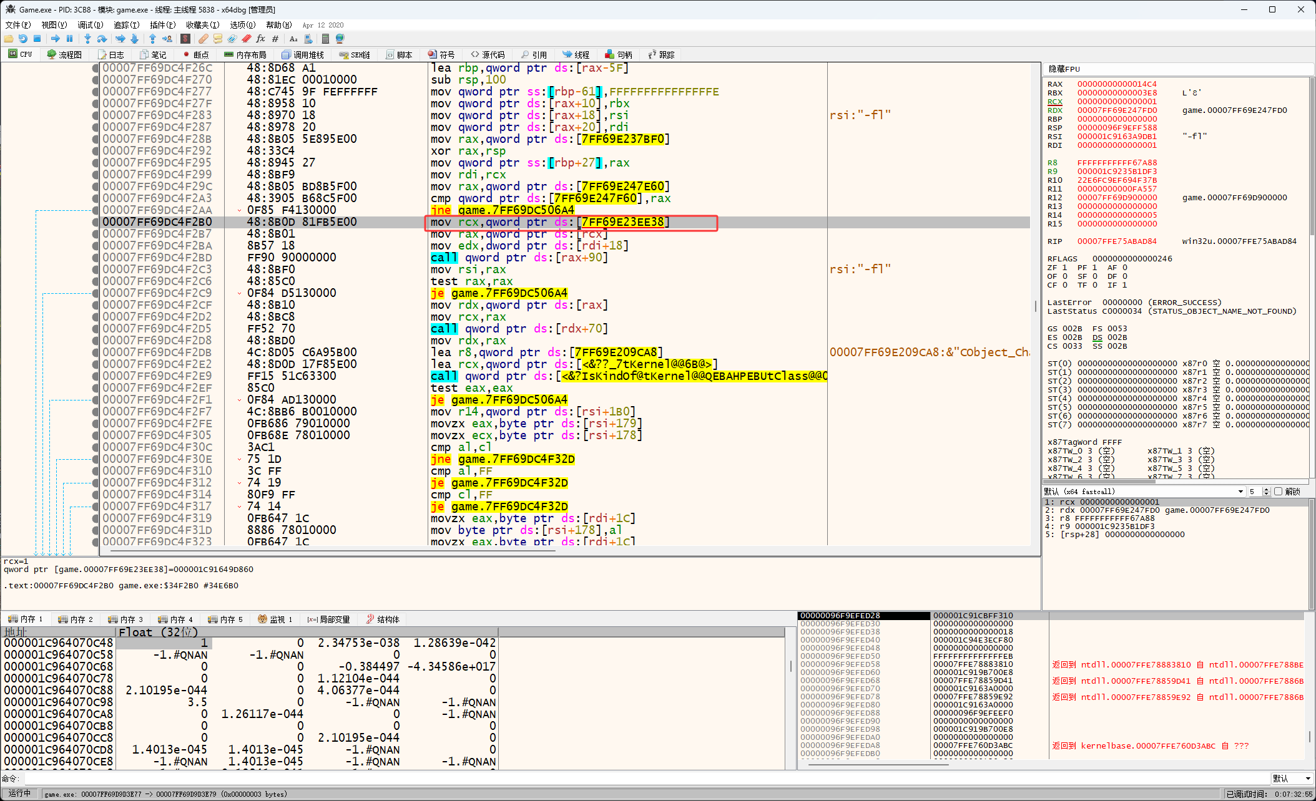Click the Pause execution icon
The width and height of the screenshot is (1316, 801).
click(x=69, y=39)
